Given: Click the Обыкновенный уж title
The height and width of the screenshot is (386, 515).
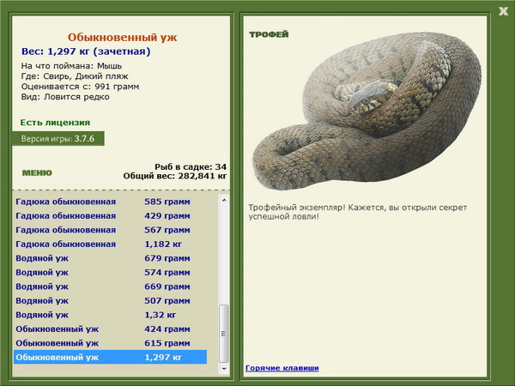Looking at the screenshot, I should pos(122,37).
